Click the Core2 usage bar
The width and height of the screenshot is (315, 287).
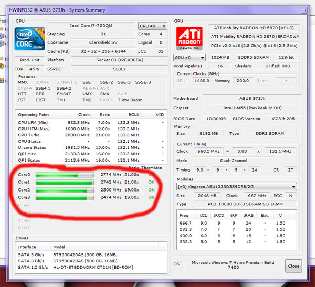(x=65, y=190)
